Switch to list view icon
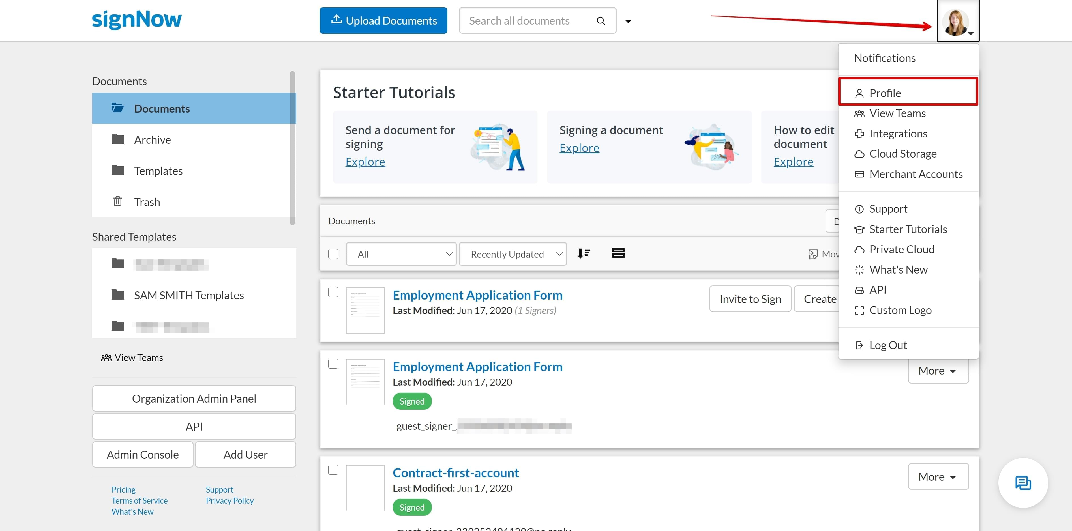 618,253
